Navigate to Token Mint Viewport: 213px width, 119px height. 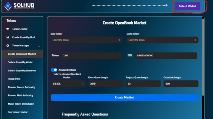click(14, 79)
